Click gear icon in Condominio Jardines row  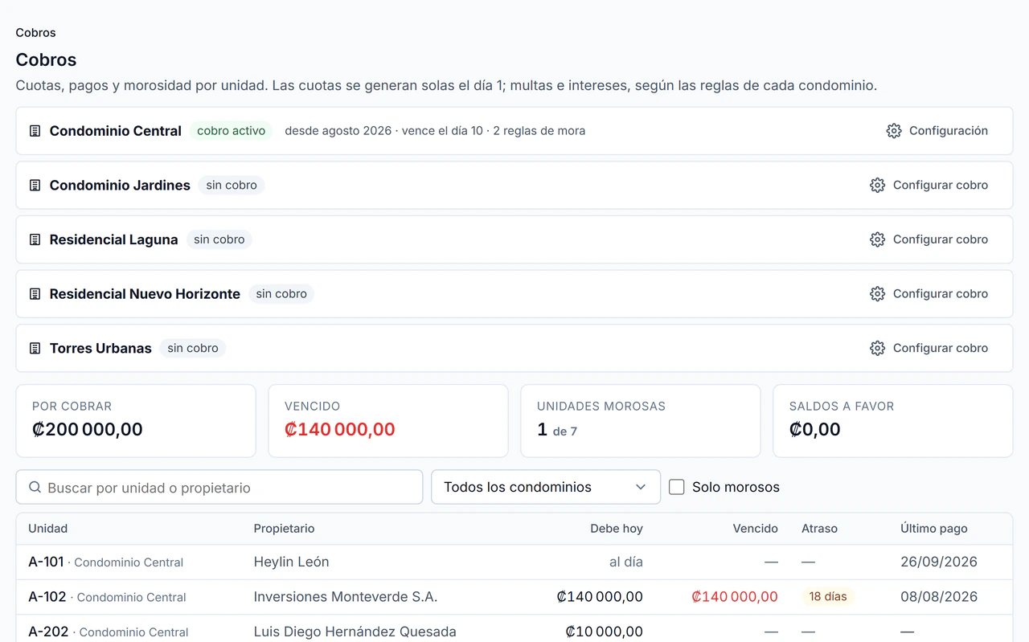coord(878,186)
